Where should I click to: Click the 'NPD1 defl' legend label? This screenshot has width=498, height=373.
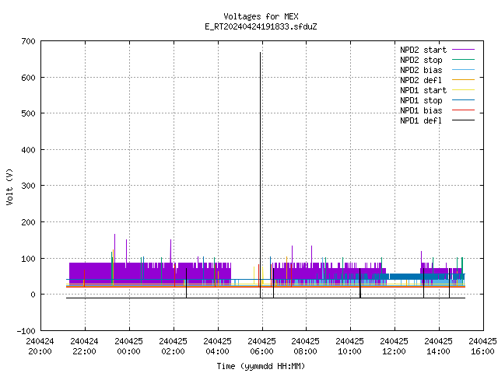(421, 121)
